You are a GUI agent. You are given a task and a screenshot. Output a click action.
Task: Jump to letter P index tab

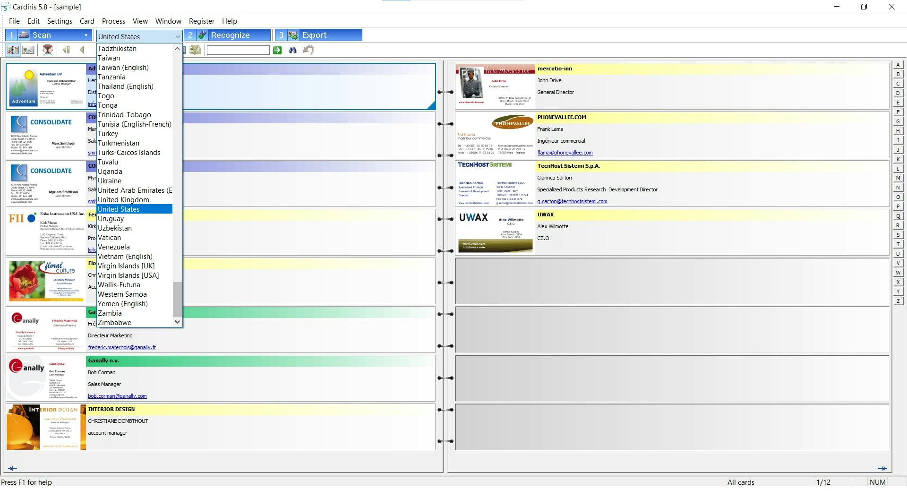click(898, 207)
